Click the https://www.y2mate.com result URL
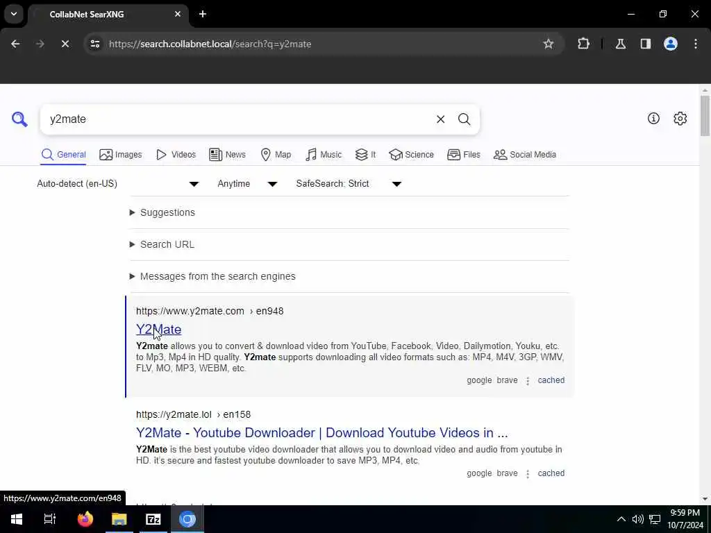Screen dimensions: 711x533 click(x=210, y=311)
